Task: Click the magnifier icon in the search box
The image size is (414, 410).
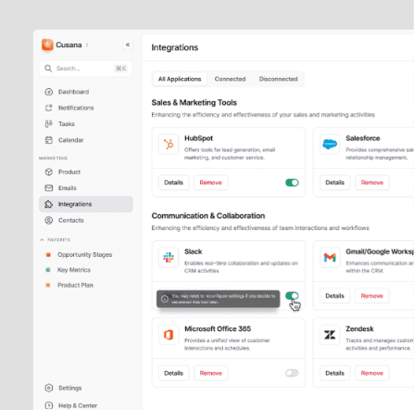Action: tap(48, 69)
